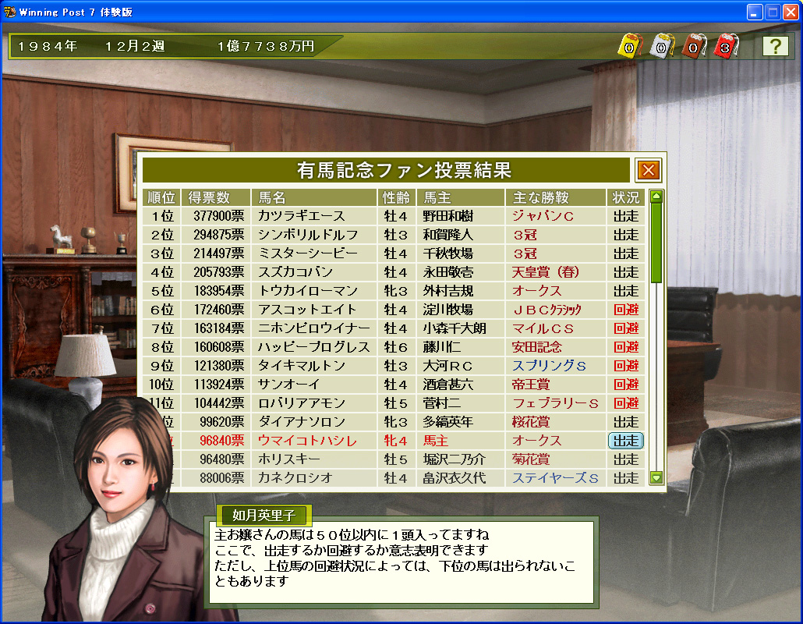This screenshot has width=803, height=624.
Task: Click the 菊花賞 main win entry
Action: 531,459
